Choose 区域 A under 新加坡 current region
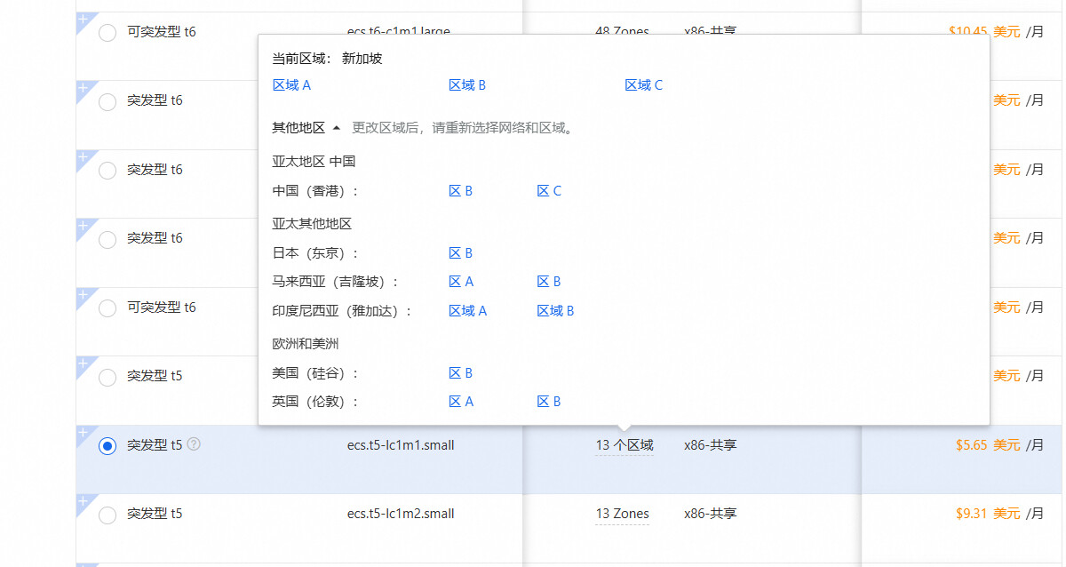1066x567 pixels. pyautogui.click(x=291, y=85)
